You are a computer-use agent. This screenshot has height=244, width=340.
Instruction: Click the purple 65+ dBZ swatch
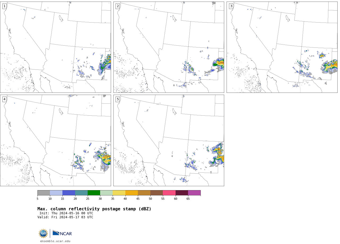point(194,193)
